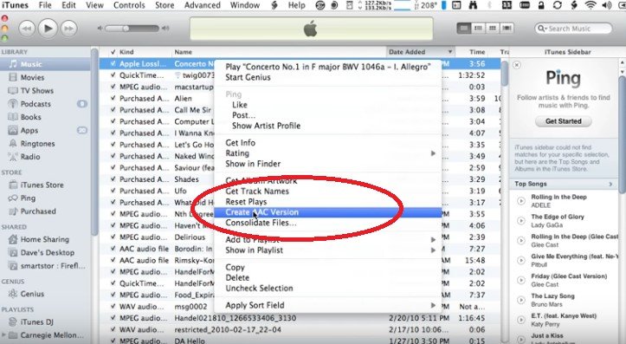Open the smartstor shared library
Image resolution: width=626 pixels, height=344 pixels.
[x=53, y=266]
